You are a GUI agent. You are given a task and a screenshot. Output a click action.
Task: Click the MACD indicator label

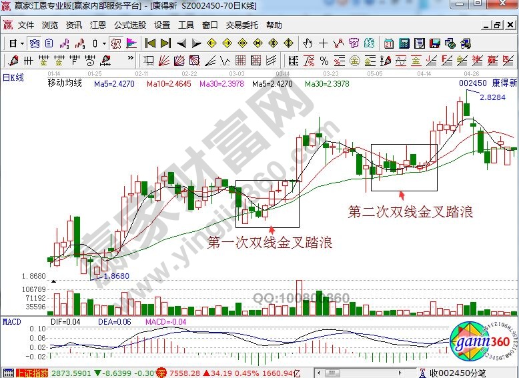12,322
